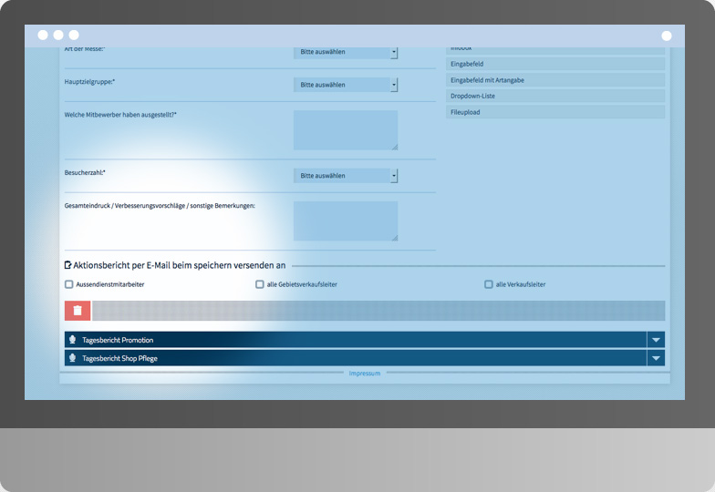Tick the alle Verkaufsleiter checkbox
The height and width of the screenshot is (492, 715).
pos(489,284)
